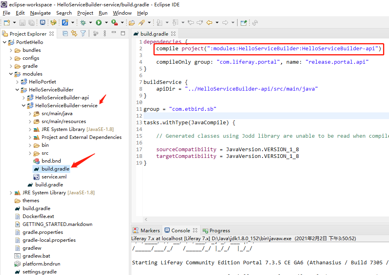
Task: Click the Debug bug icon
Action: coord(83,23)
